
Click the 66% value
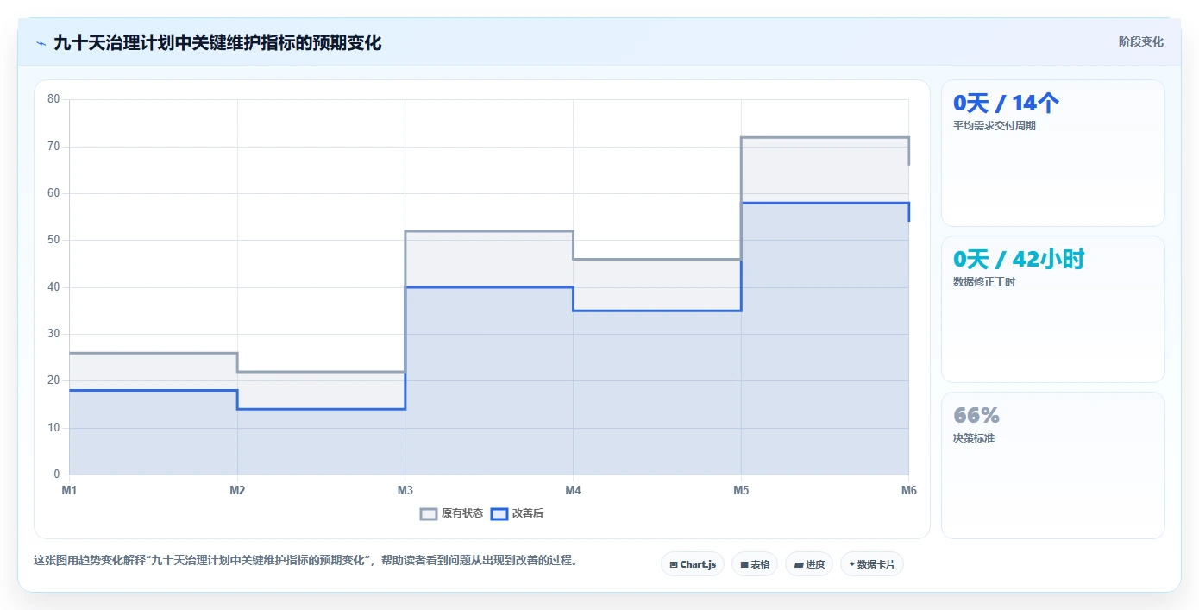(976, 416)
